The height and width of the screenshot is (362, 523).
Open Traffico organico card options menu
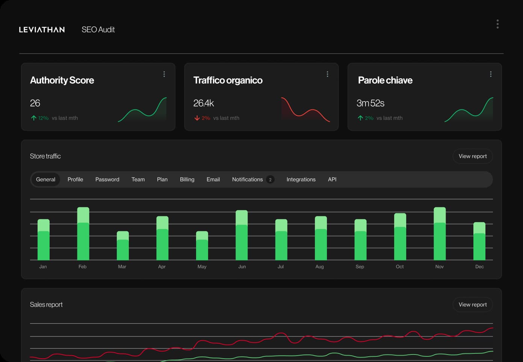coord(327,74)
